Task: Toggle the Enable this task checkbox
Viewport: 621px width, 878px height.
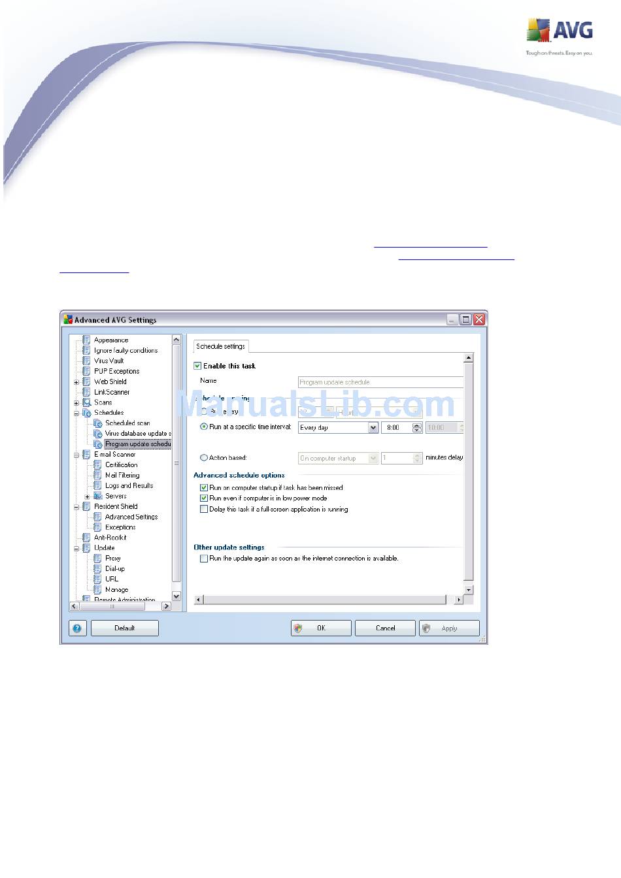Action: point(197,366)
